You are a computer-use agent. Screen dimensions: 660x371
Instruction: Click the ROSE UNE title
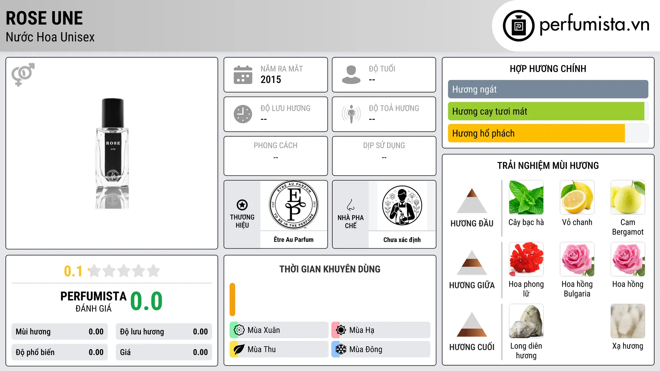(44, 18)
